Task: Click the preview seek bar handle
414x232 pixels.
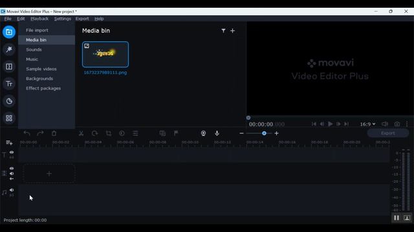Action: (x=248, y=118)
